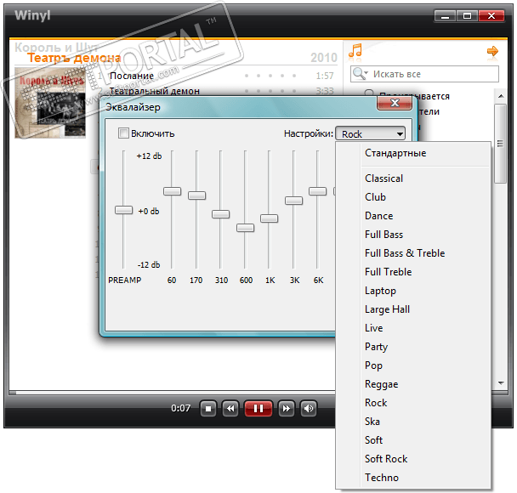Choose the Soft preset
517x493 pixels.
pos(413,440)
